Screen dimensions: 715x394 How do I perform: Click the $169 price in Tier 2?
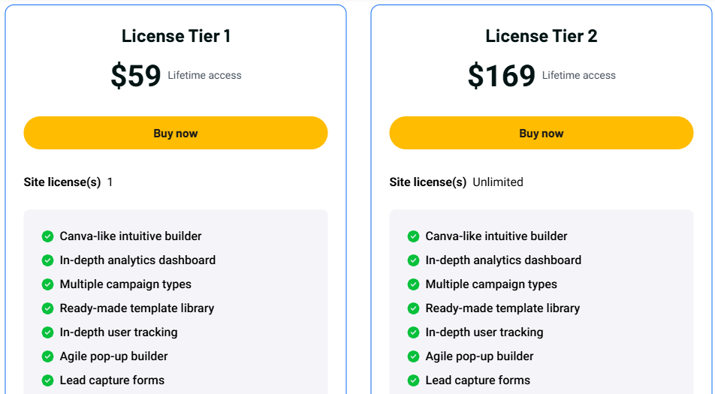point(502,76)
